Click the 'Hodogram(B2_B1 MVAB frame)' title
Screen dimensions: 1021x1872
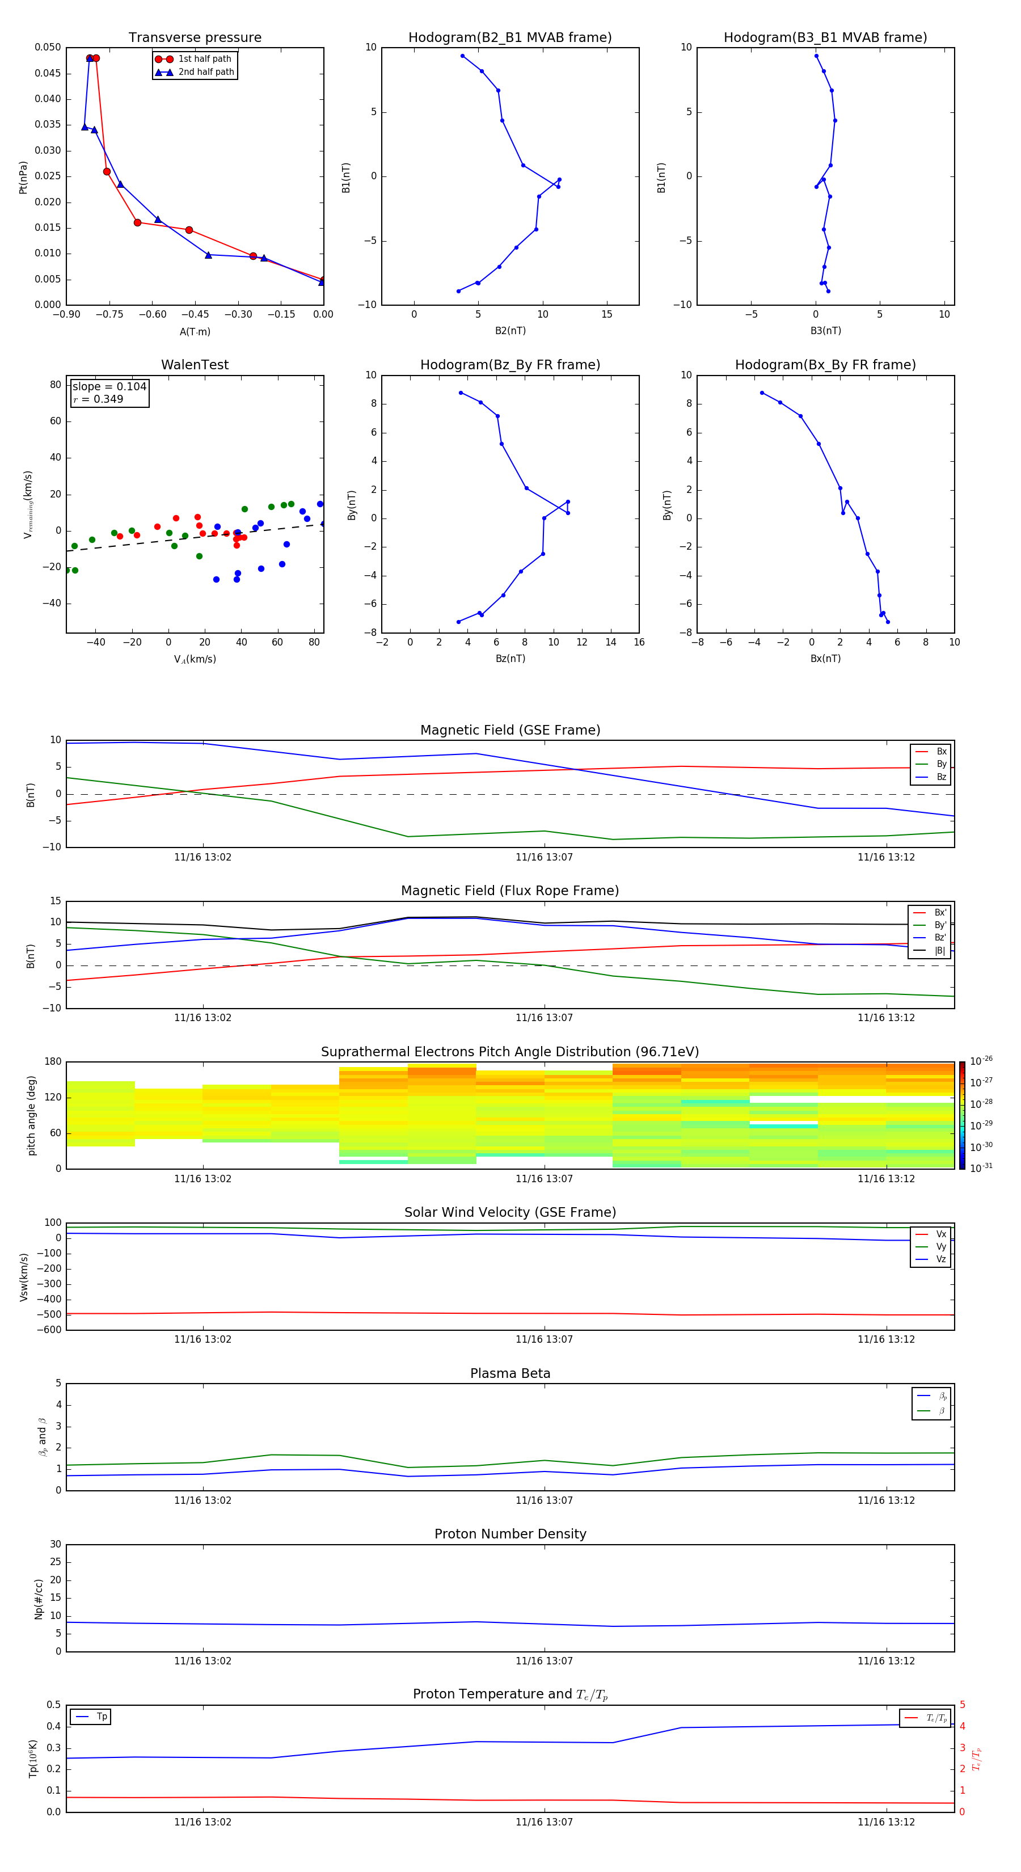(510, 38)
